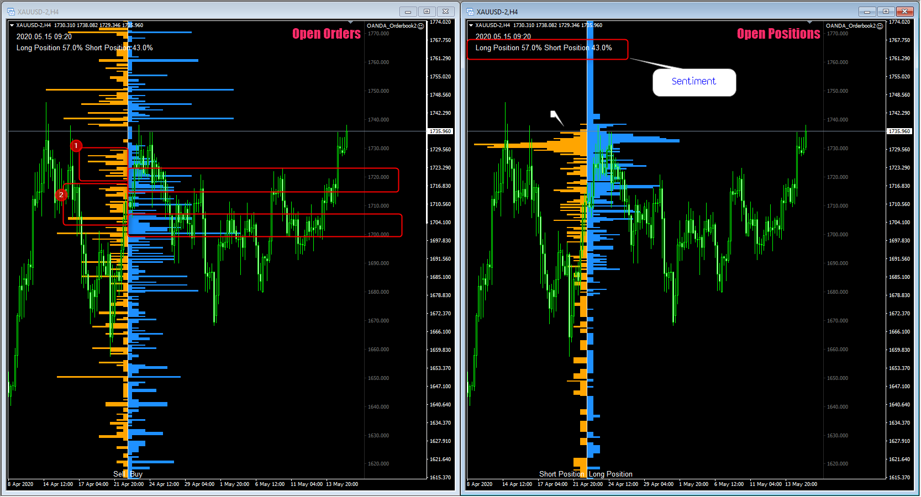Click 1 May 20:00 on the right chart time axis

click(x=694, y=484)
